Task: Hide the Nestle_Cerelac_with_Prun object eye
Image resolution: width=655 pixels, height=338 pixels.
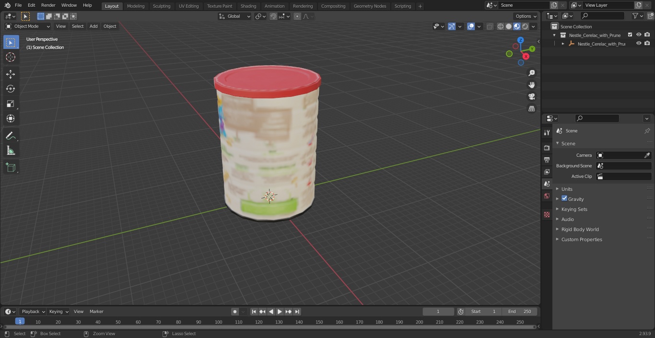Action: 639,44
